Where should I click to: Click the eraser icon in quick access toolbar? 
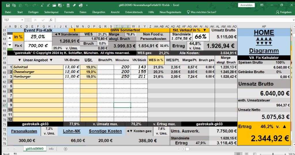point(74,5)
